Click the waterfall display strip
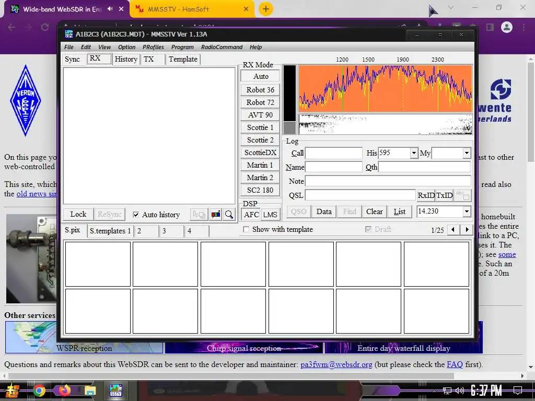The width and height of the screenshot is (535, 401). (386, 124)
